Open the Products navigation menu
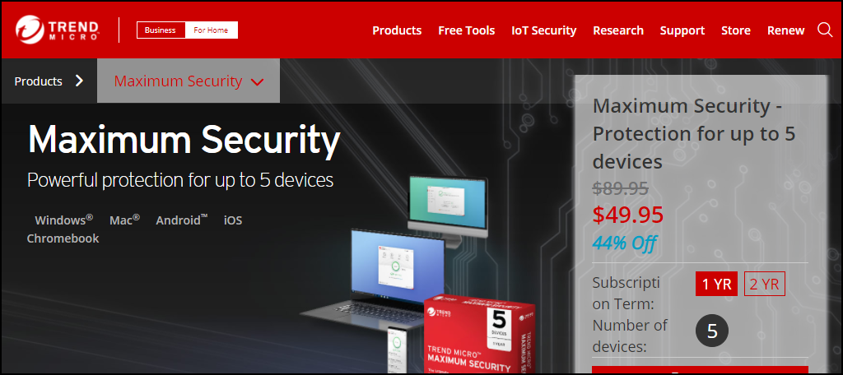The height and width of the screenshot is (375, 843). click(x=397, y=30)
